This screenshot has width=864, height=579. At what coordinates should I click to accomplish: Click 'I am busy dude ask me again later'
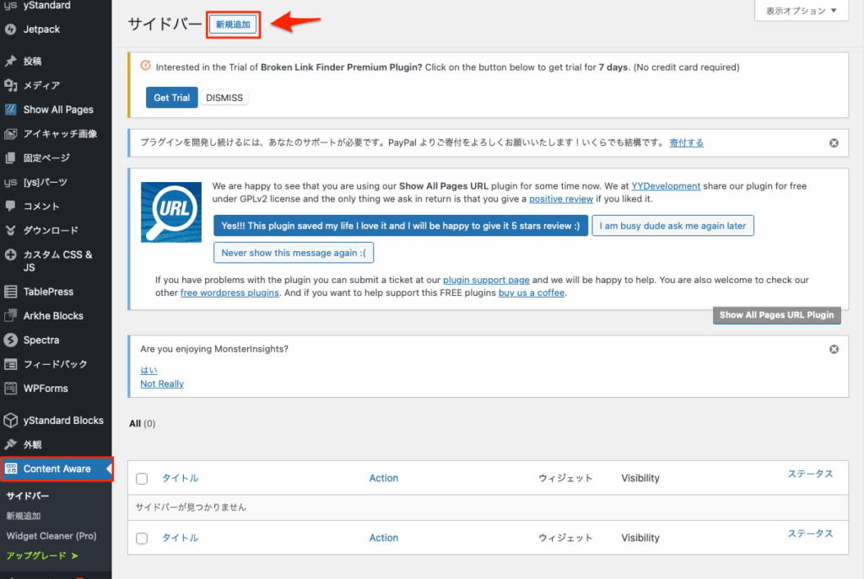pos(672,226)
